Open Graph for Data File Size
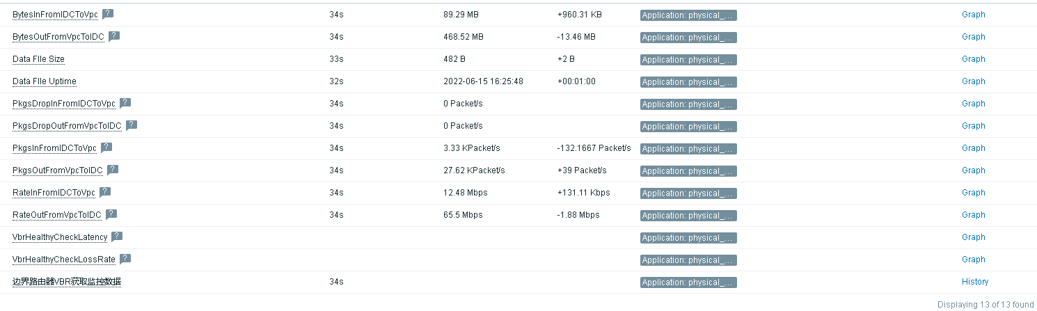This screenshot has height=311, width=1037. pos(973,59)
